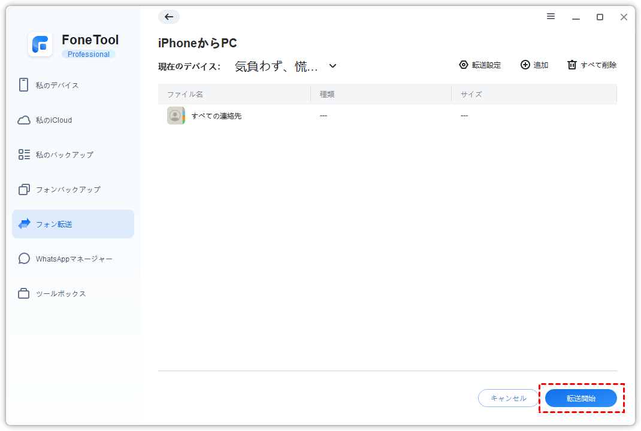Click the 私のiCloud cloud icon
Image resolution: width=641 pixels, height=431 pixels.
tap(24, 120)
